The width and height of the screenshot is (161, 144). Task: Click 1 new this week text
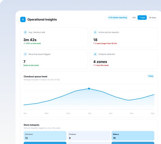point(101,65)
